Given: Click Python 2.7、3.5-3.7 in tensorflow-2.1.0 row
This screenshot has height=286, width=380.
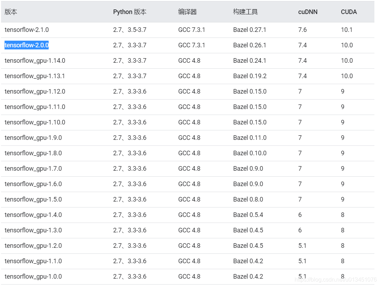Looking at the screenshot, I should click(x=130, y=30).
